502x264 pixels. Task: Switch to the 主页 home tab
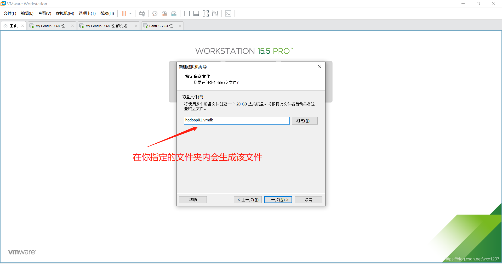click(x=14, y=26)
